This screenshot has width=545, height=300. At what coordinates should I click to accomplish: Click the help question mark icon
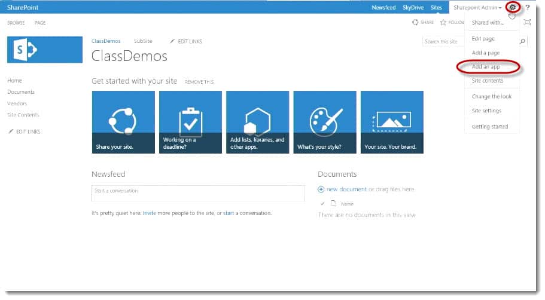click(x=528, y=7)
